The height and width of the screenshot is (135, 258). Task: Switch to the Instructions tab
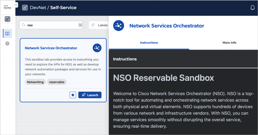pos(149,43)
